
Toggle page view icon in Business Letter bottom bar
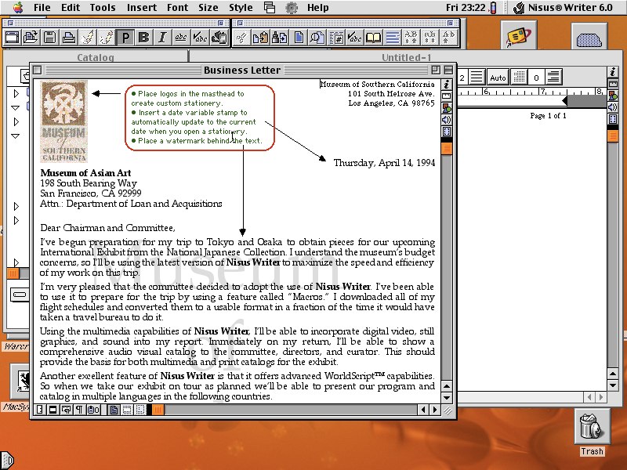[114, 410]
